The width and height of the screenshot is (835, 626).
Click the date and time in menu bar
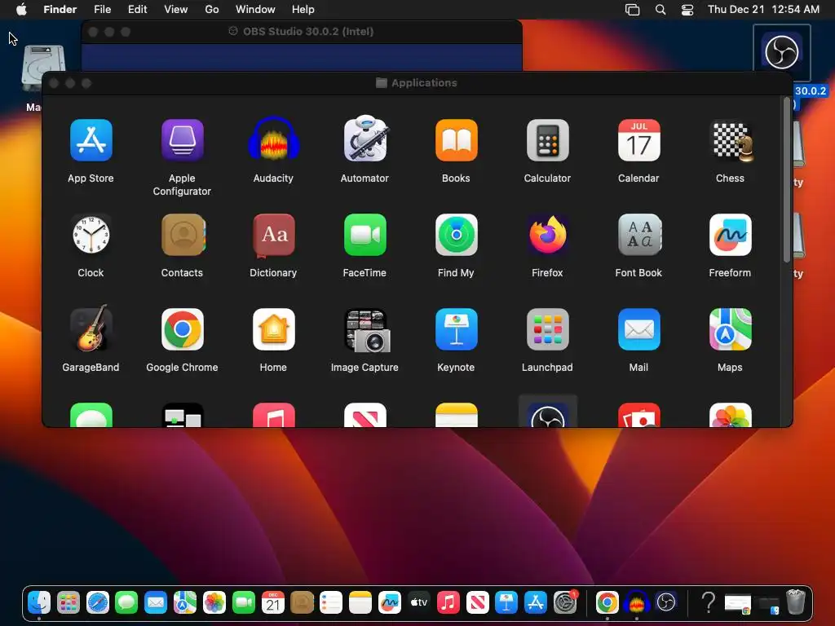tap(763, 9)
